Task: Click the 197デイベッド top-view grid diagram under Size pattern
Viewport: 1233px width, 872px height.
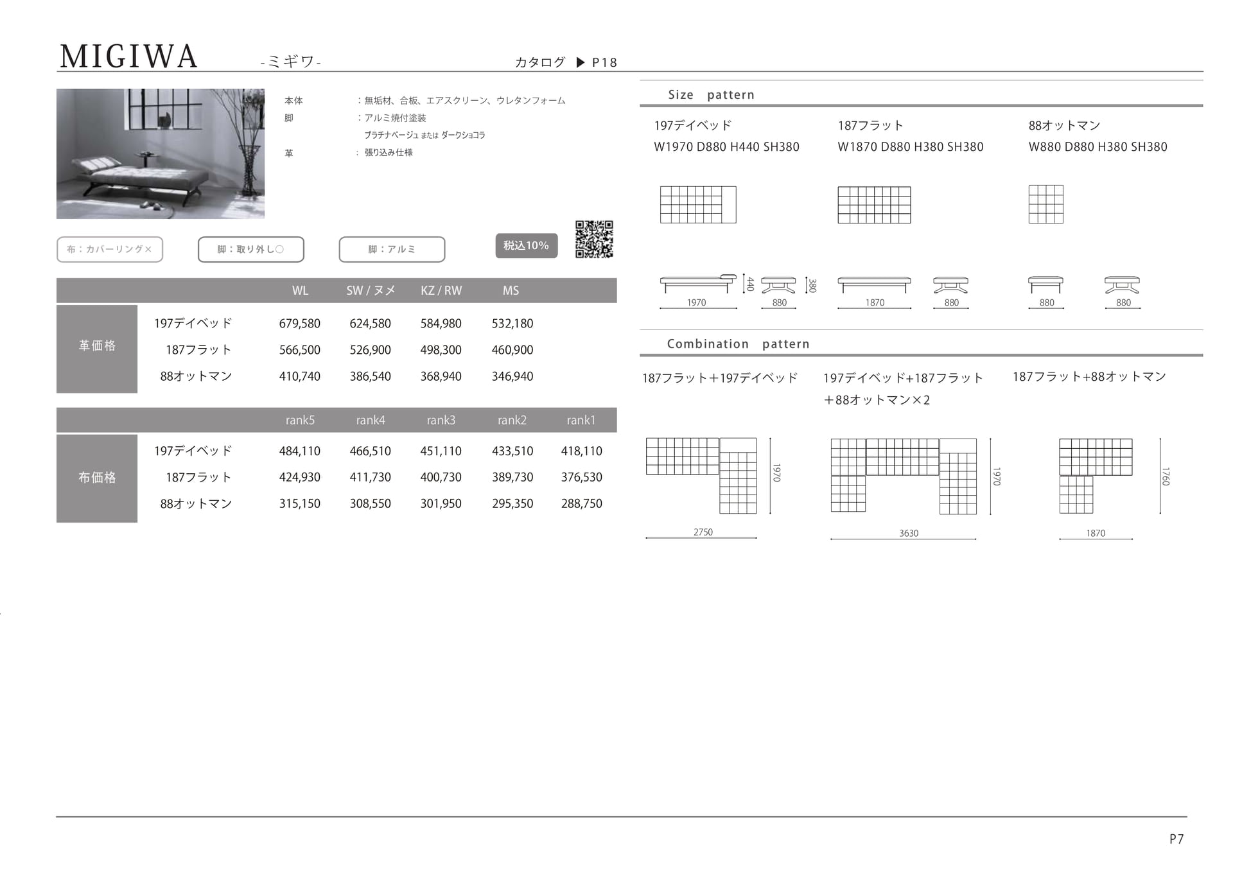Action: point(698,205)
